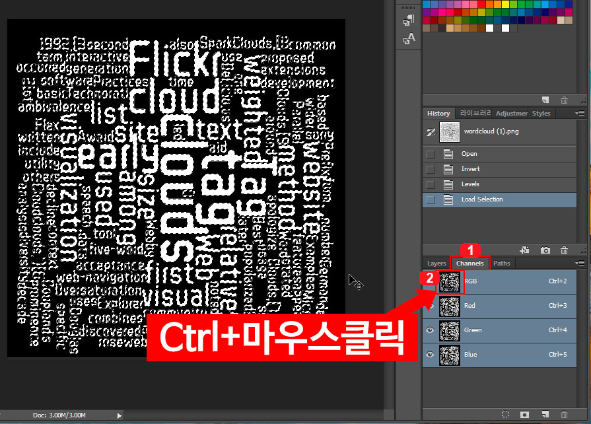Click the word cloud canvas image

[176, 188]
